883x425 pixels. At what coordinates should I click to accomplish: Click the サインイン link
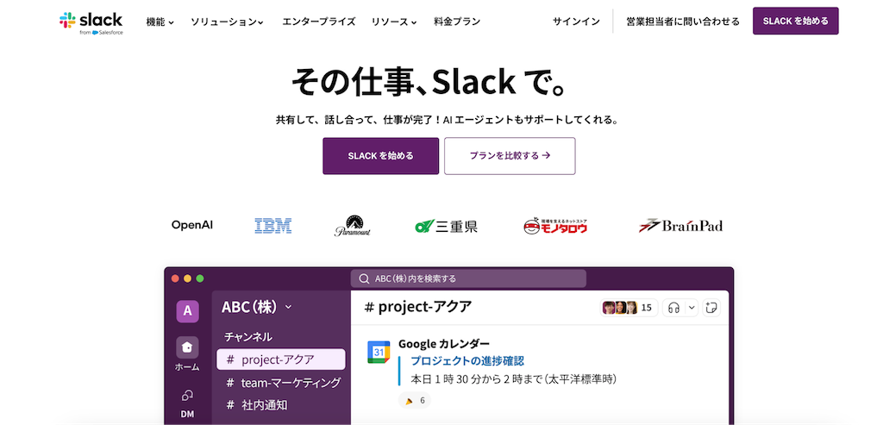click(x=576, y=22)
